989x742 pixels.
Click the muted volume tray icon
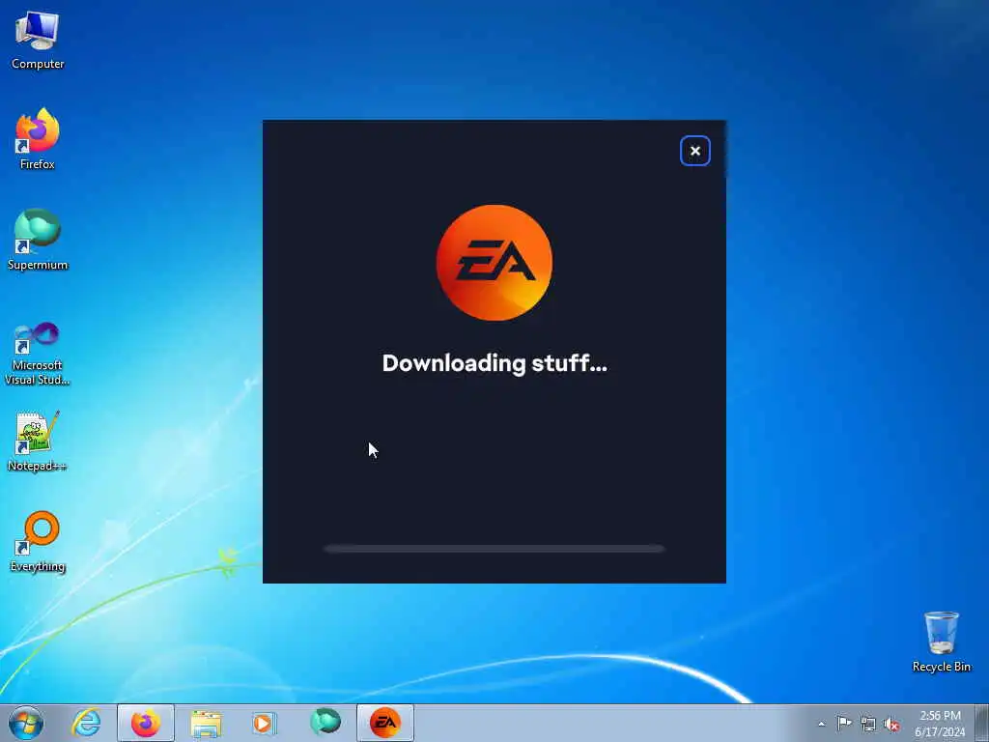[891, 725]
